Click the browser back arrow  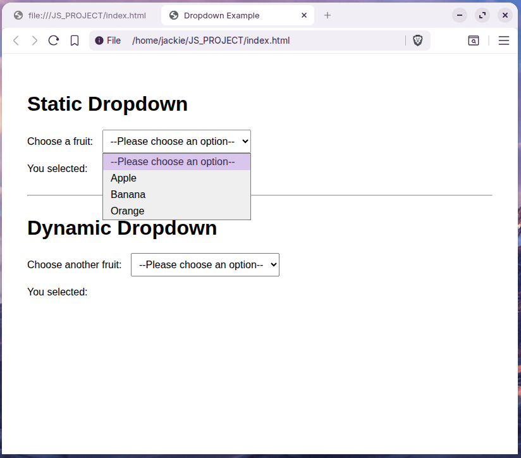tap(16, 40)
